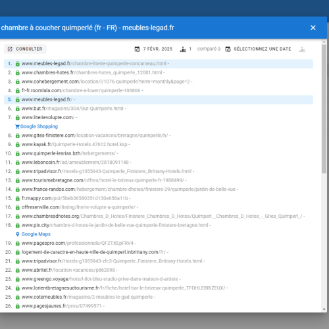This screenshot has width=329, height=329.
Task: Open www.meubles-legad.fr homepage result rank 5
Action: (x=48, y=99)
